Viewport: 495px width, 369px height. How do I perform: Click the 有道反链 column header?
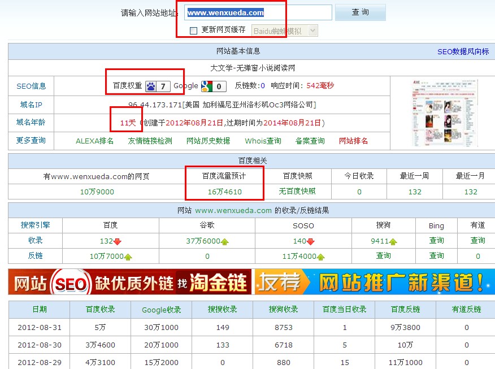(x=467, y=310)
